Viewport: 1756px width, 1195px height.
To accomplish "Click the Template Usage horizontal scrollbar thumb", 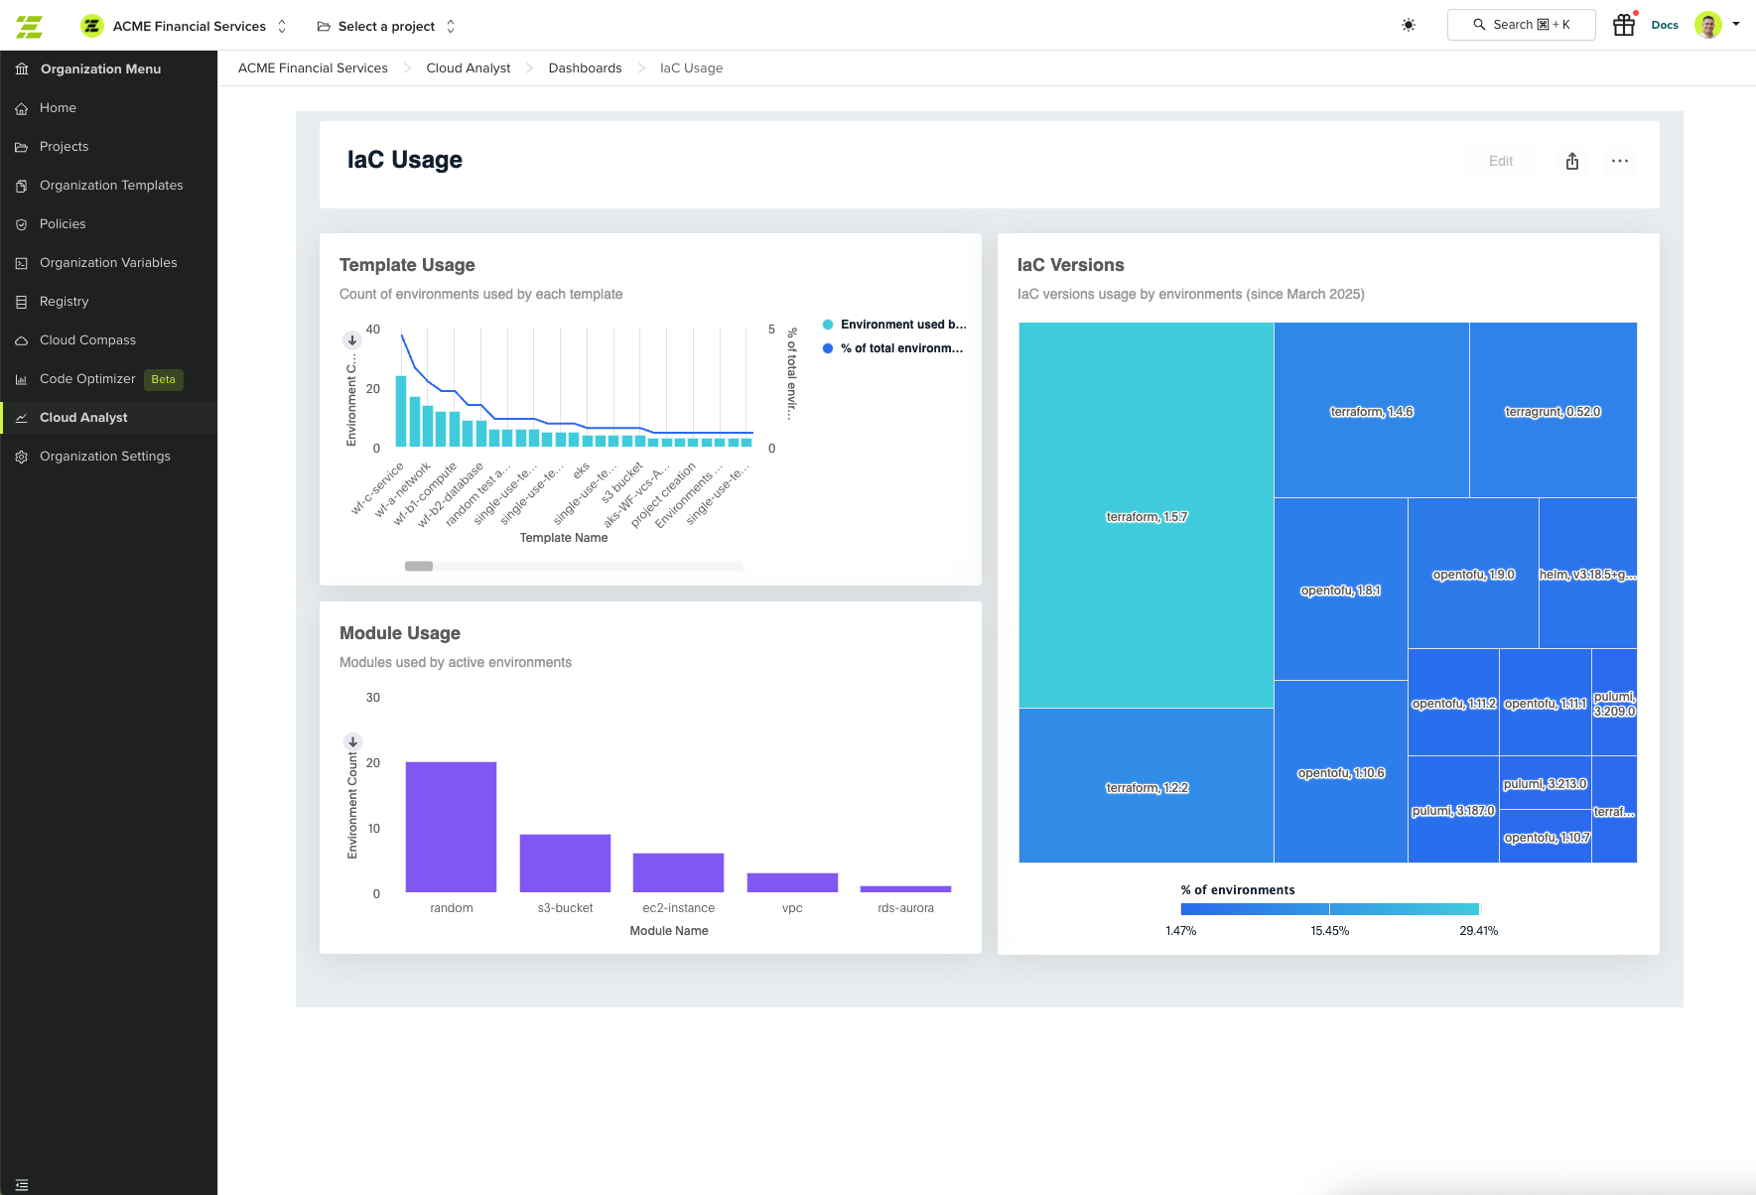I will tap(419, 567).
